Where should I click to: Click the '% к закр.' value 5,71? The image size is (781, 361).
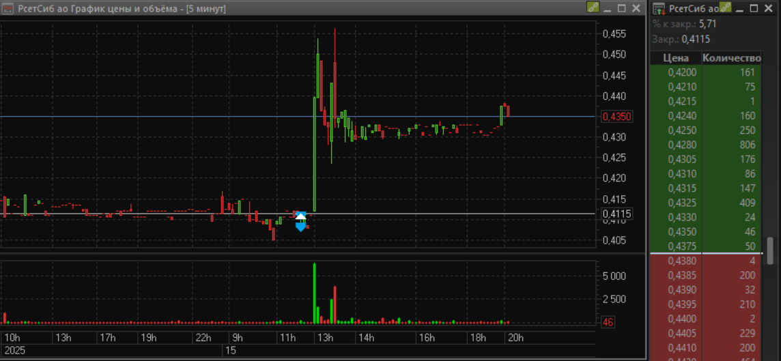[708, 24]
